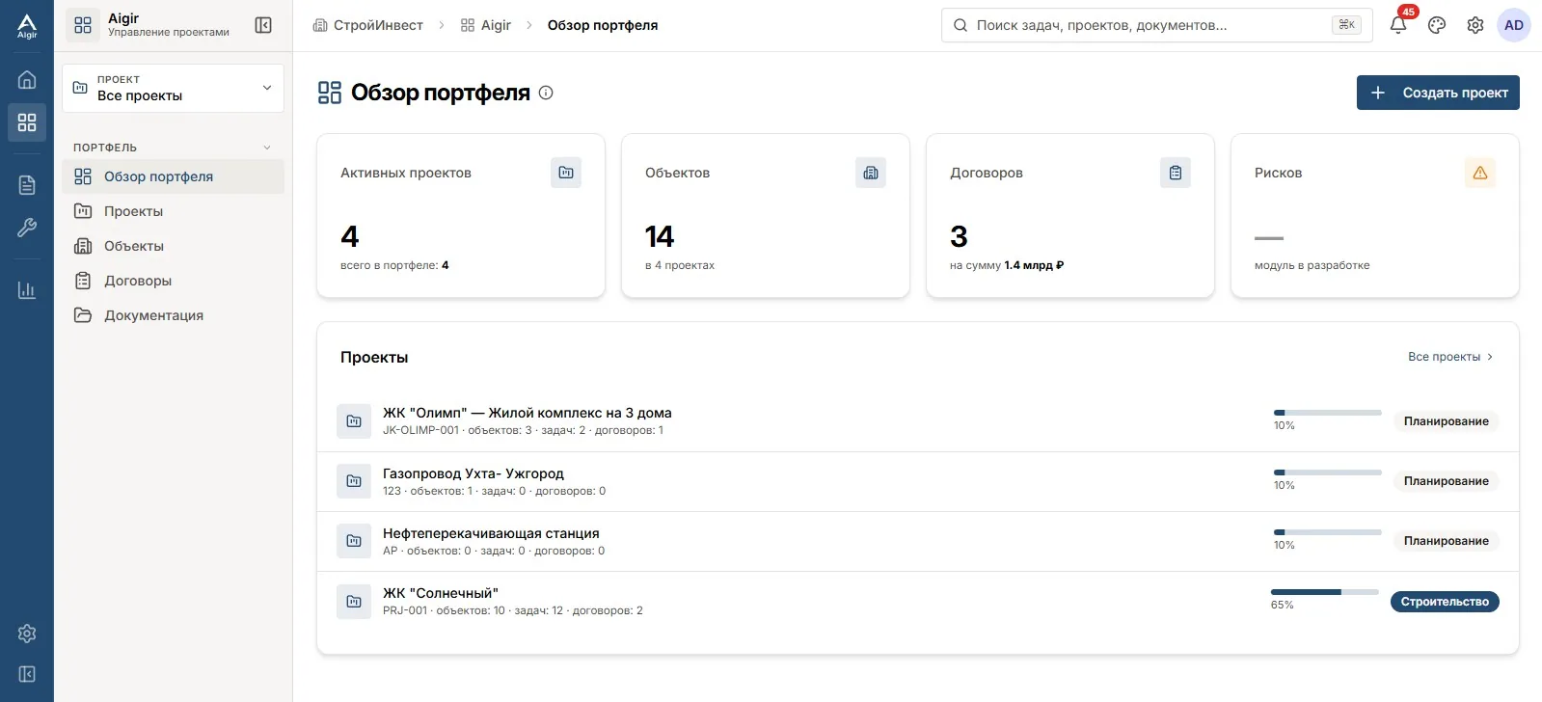Expand the left rail with the bottom panel icon
The height and width of the screenshot is (702, 1542).
click(x=27, y=674)
